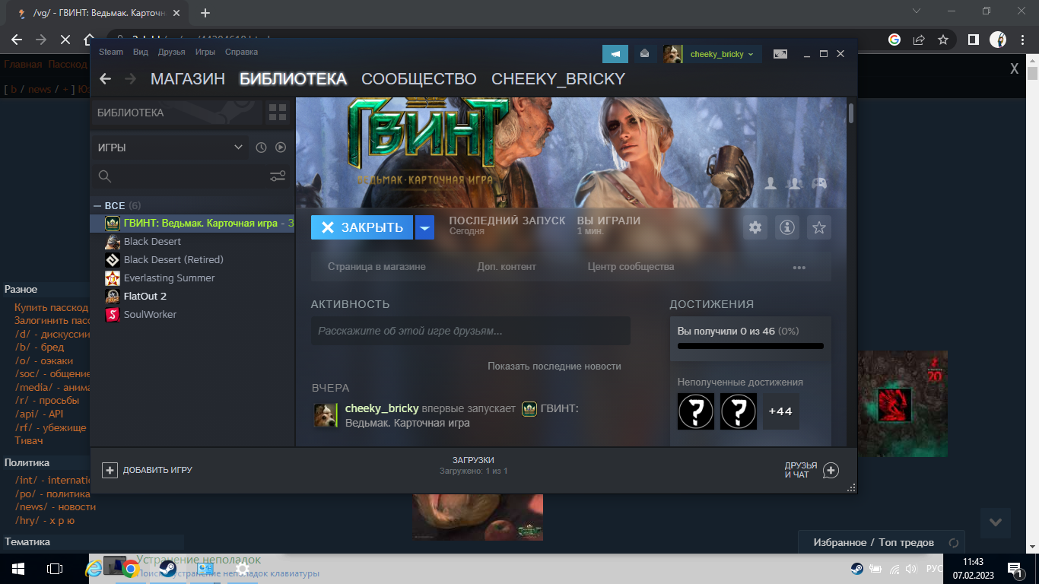
Task: Click single friend icon on game banner
Action: point(771,183)
